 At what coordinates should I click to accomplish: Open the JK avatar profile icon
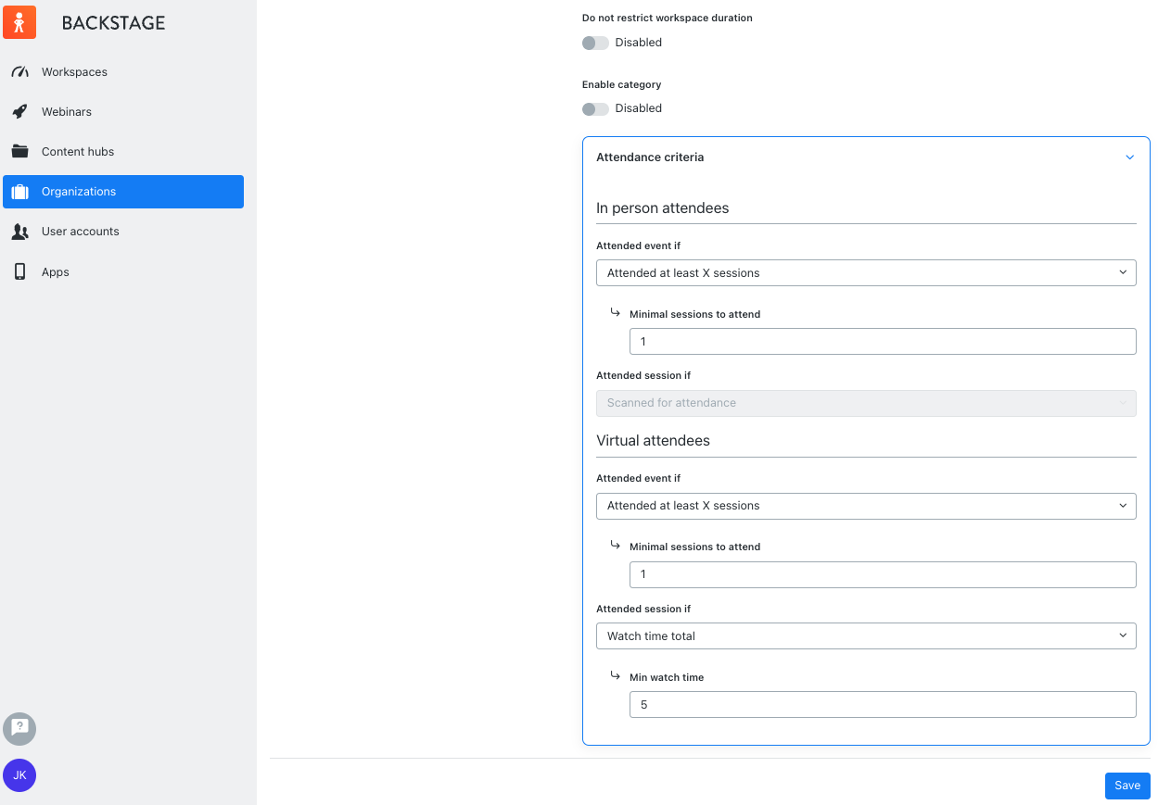pos(19,775)
